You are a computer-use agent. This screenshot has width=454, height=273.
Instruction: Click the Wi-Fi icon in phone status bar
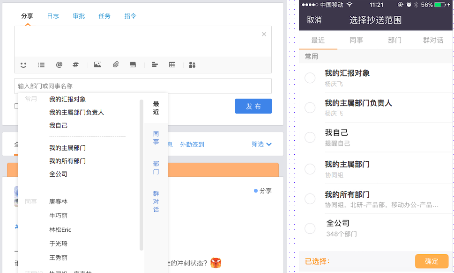pyautogui.click(x=350, y=5)
